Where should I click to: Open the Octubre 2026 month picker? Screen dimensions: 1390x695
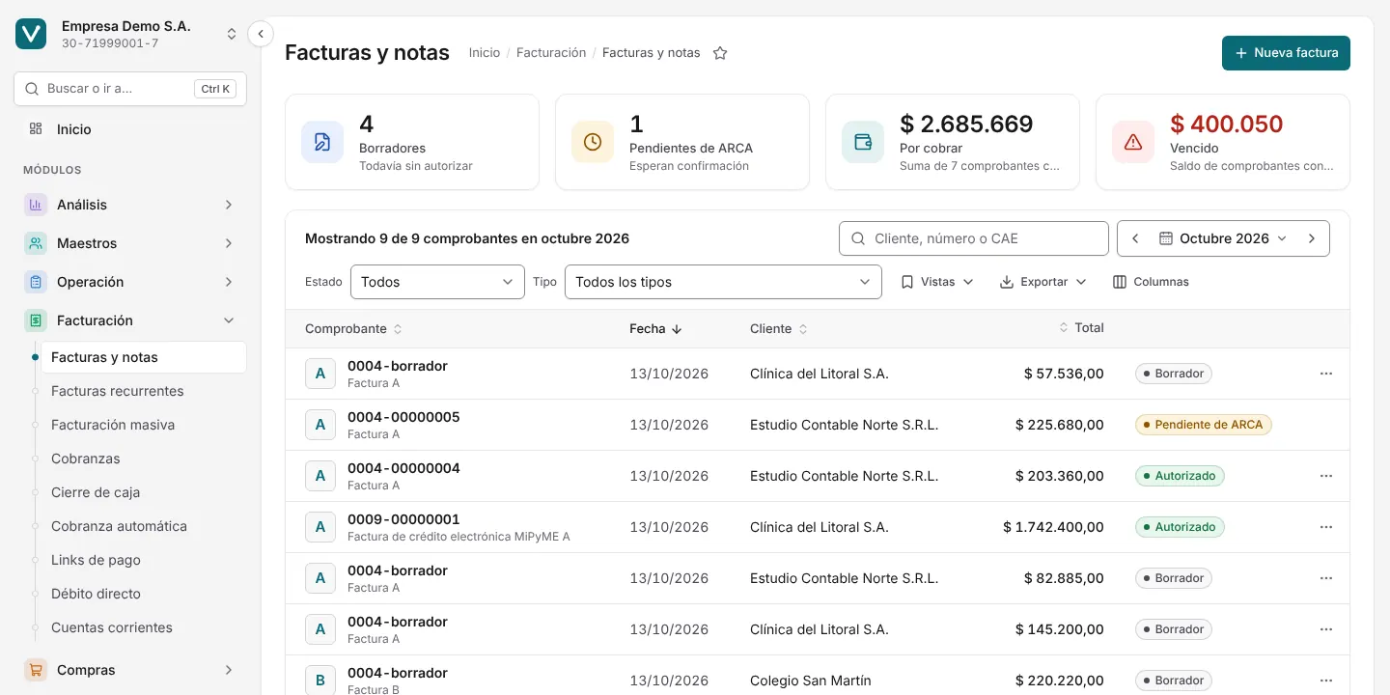1223,238
